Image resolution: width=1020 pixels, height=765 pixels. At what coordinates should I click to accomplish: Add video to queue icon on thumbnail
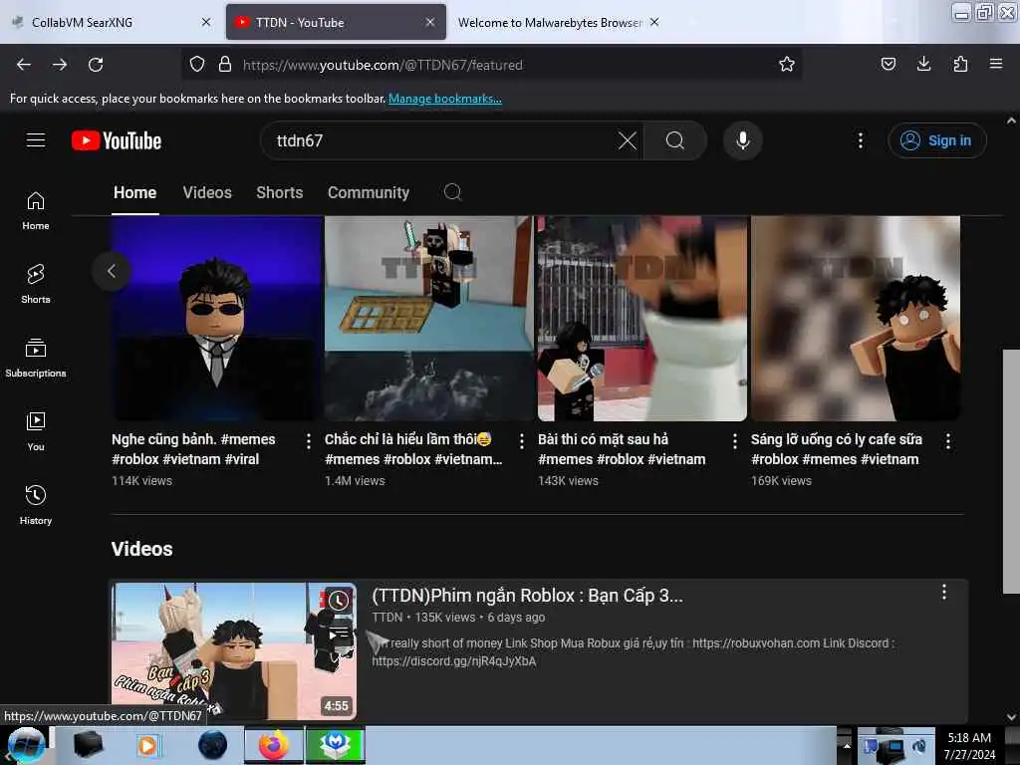(338, 634)
